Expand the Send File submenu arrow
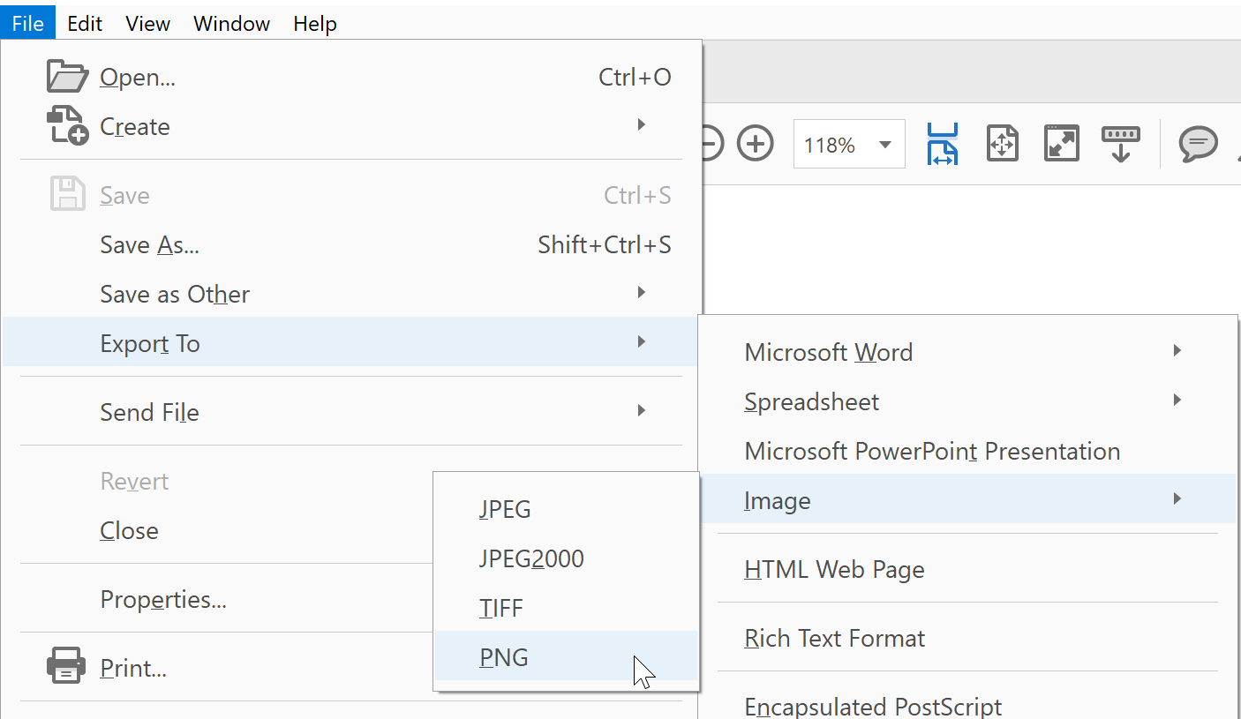Viewport: 1241px width, 719px height. (x=643, y=411)
